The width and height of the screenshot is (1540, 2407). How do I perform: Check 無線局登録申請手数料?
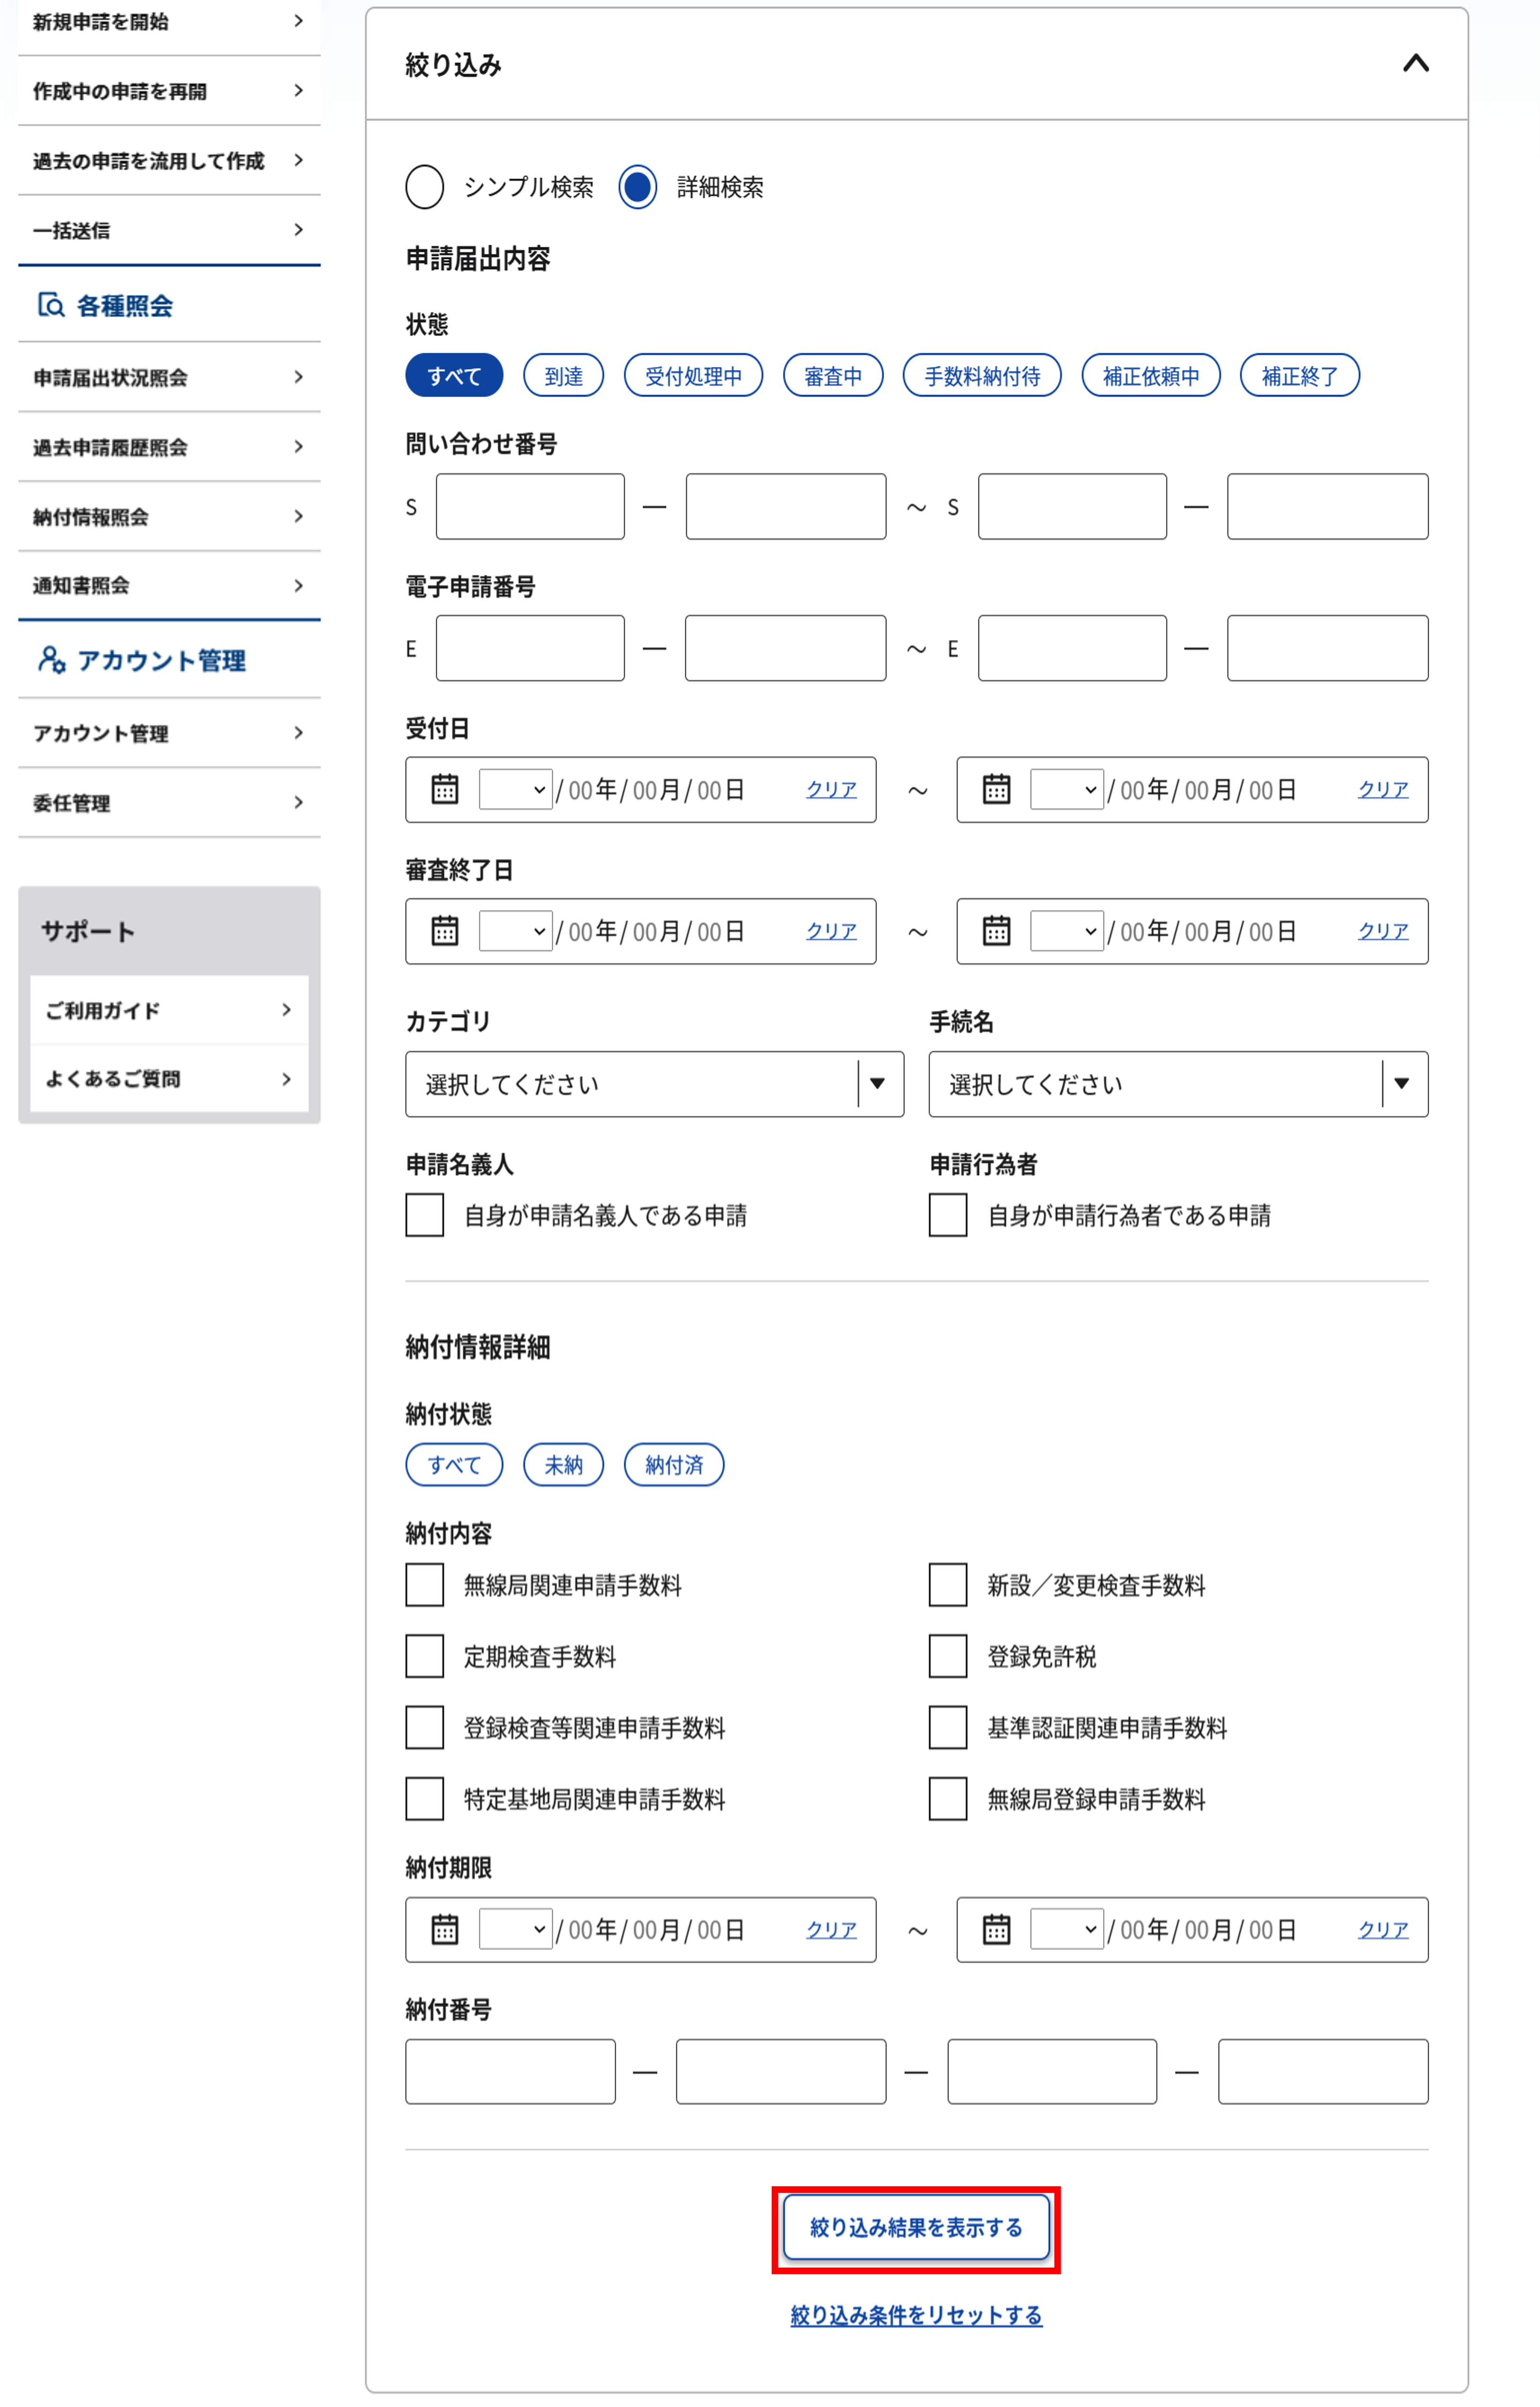948,1799
